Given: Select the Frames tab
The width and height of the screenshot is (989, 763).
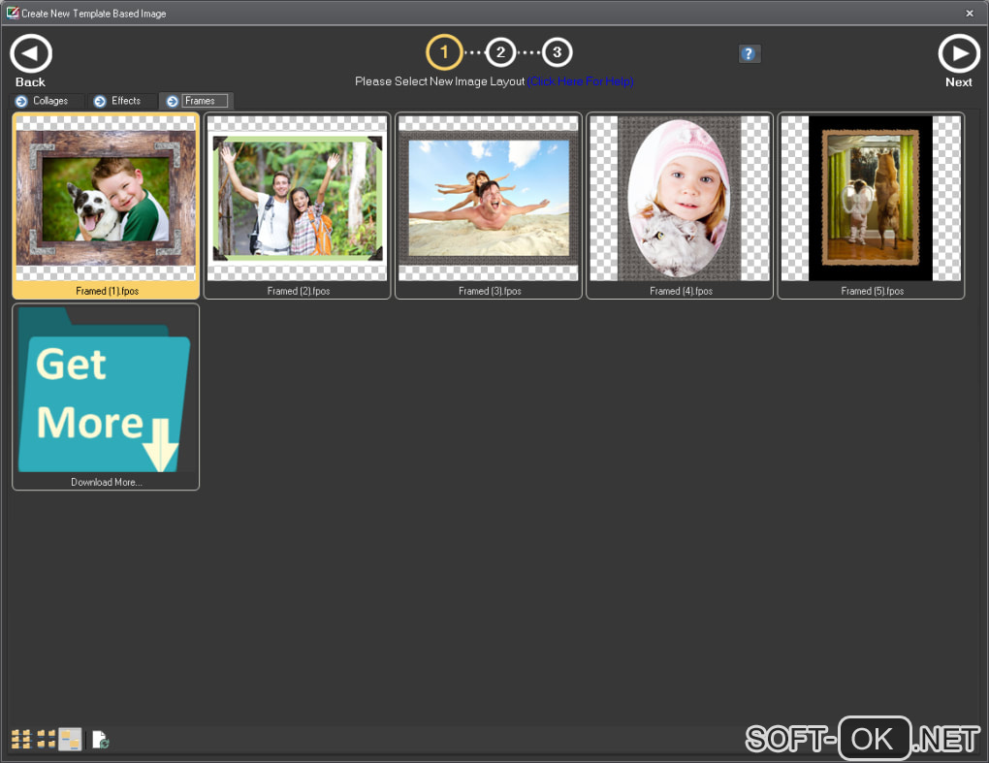Looking at the screenshot, I should (x=197, y=101).
